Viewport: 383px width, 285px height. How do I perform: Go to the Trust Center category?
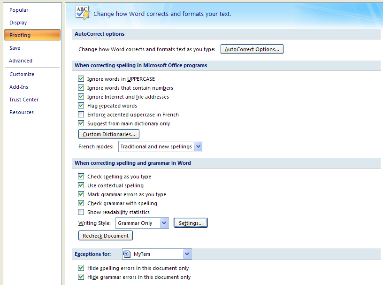point(24,100)
